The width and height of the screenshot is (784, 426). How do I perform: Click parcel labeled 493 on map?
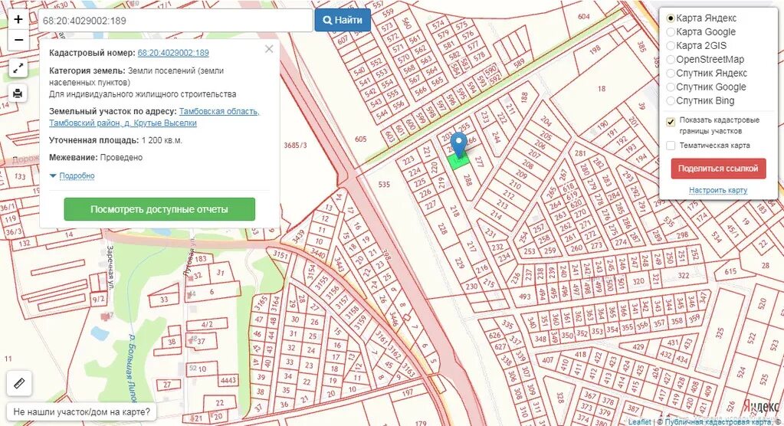(x=525, y=297)
